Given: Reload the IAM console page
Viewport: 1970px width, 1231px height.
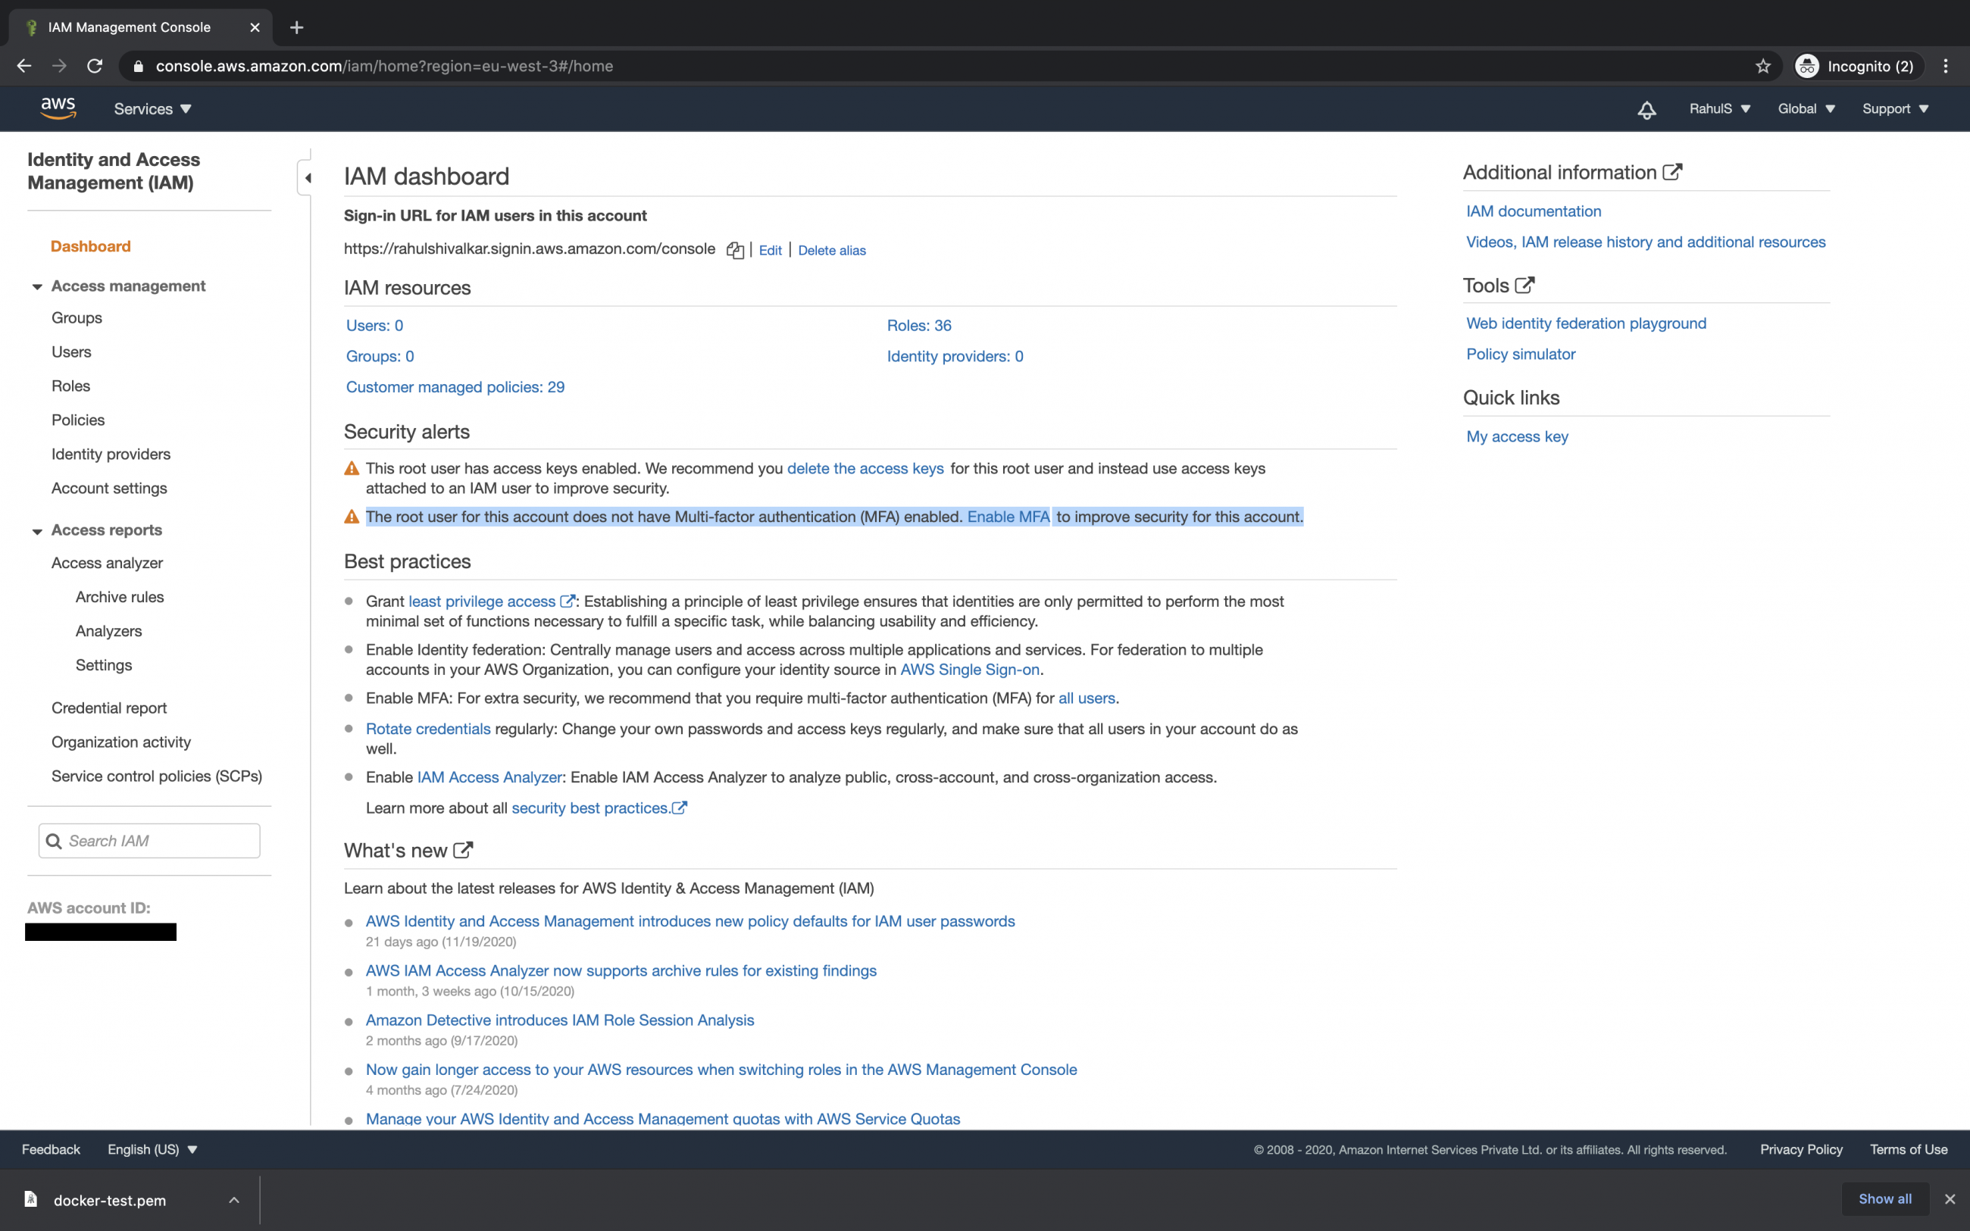Looking at the screenshot, I should (x=95, y=66).
